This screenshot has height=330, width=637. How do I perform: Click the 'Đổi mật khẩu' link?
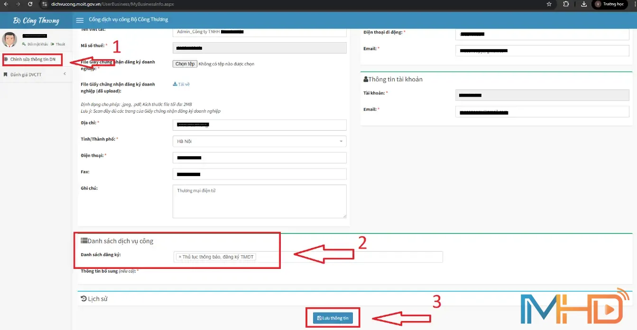36,44
